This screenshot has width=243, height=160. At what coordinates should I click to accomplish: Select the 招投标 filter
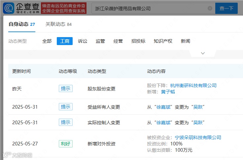[x=138, y=41]
